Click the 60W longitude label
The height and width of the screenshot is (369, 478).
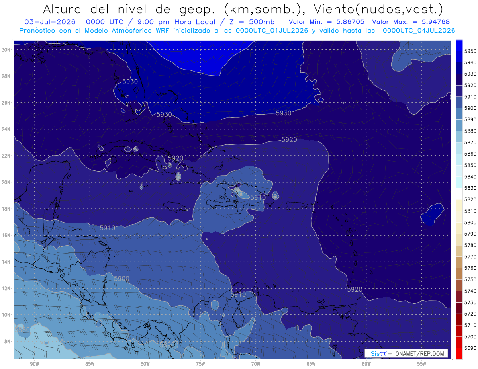pyautogui.click(x=366, y=364)
